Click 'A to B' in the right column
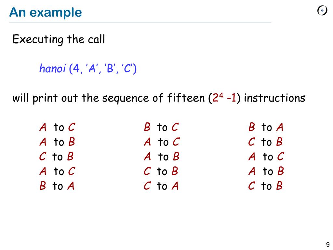The image size is (333, 250). [266, 171]
